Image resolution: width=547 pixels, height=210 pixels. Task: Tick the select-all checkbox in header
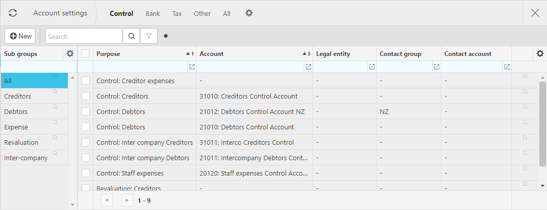click(x=85, y=53)
